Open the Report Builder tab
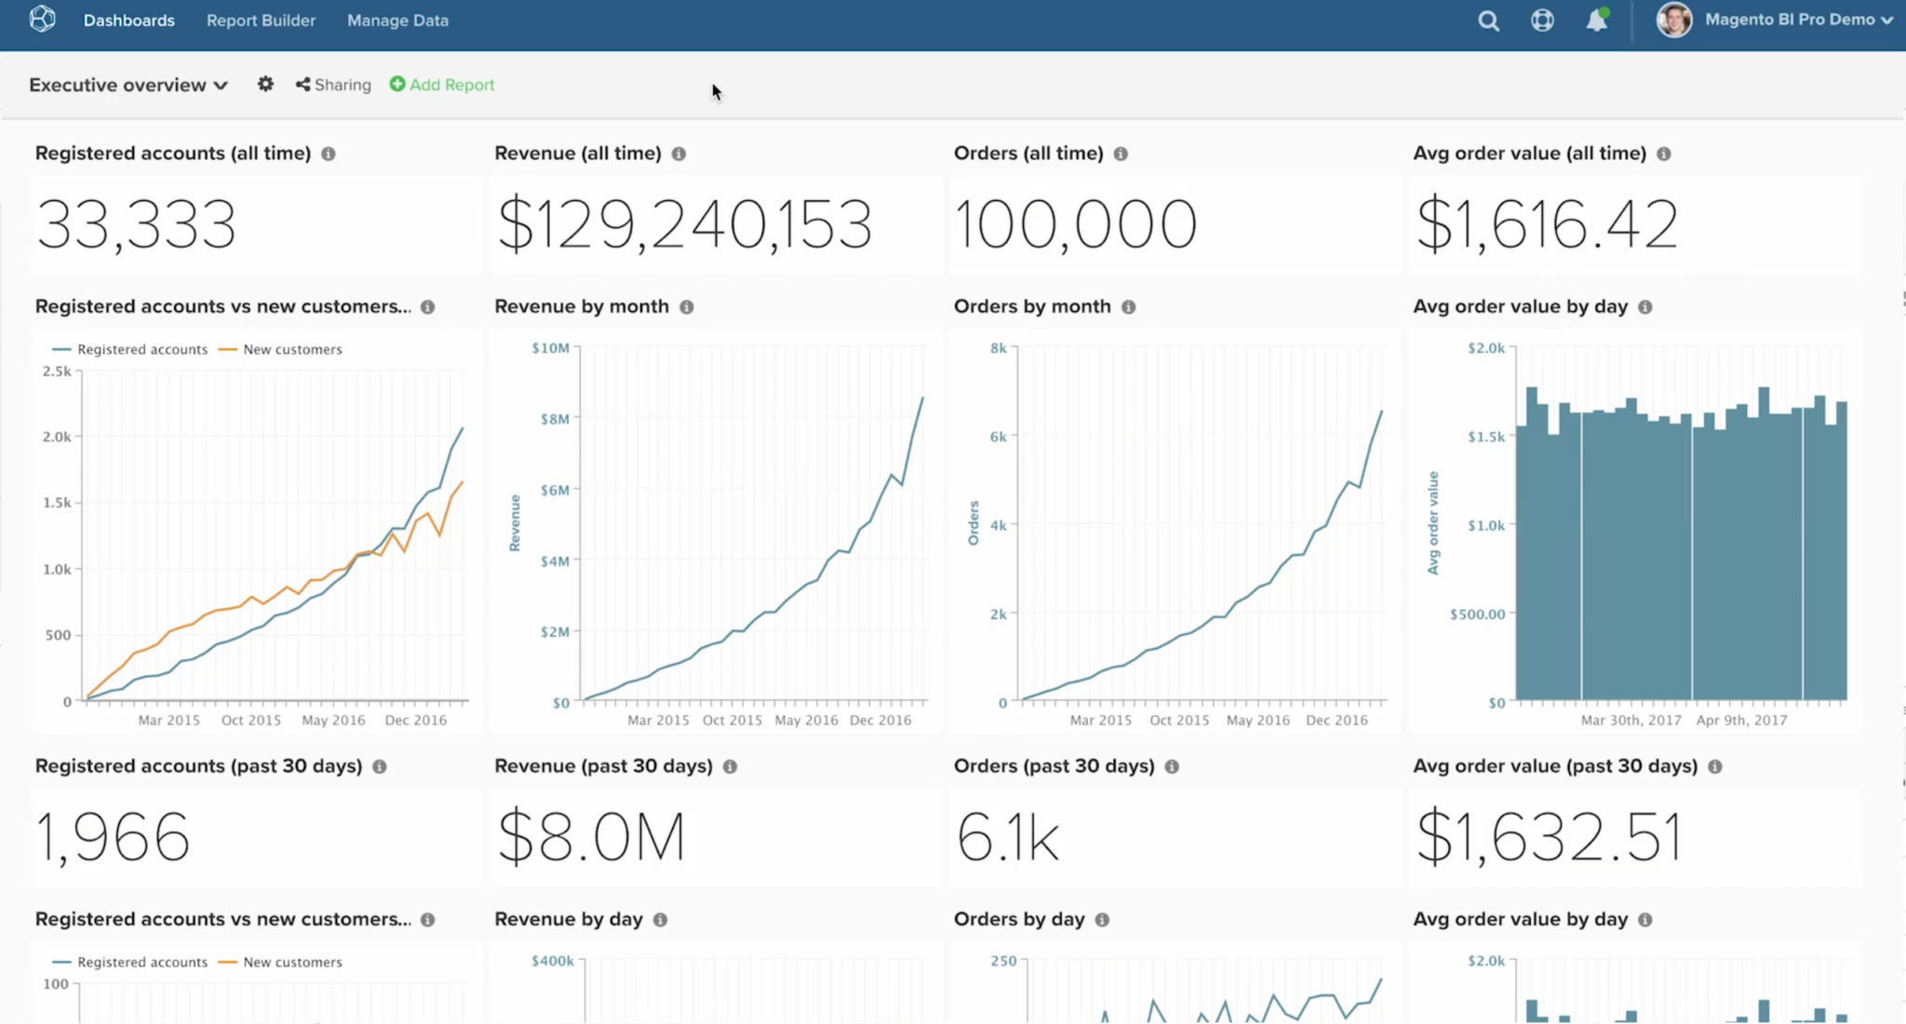 click(261, 20)
